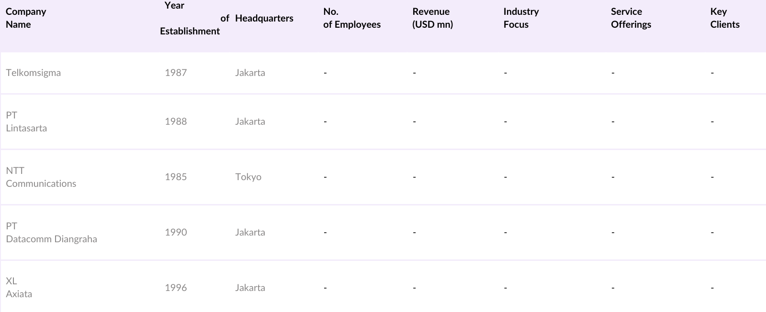The height and width of the screenshot is (312, 766).
Task: Click the Company Name column header
Action: pyautogui.click(x=26, y=18)
